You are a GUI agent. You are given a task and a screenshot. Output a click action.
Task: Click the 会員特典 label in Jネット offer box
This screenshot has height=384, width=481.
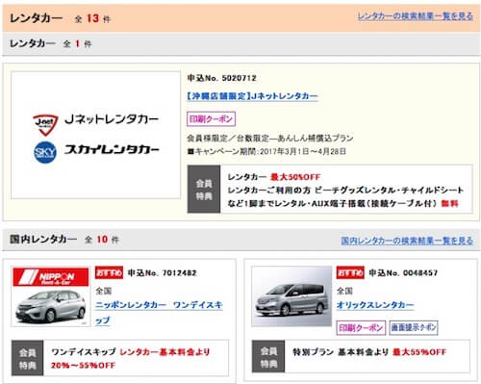click(x=204, y=190)
